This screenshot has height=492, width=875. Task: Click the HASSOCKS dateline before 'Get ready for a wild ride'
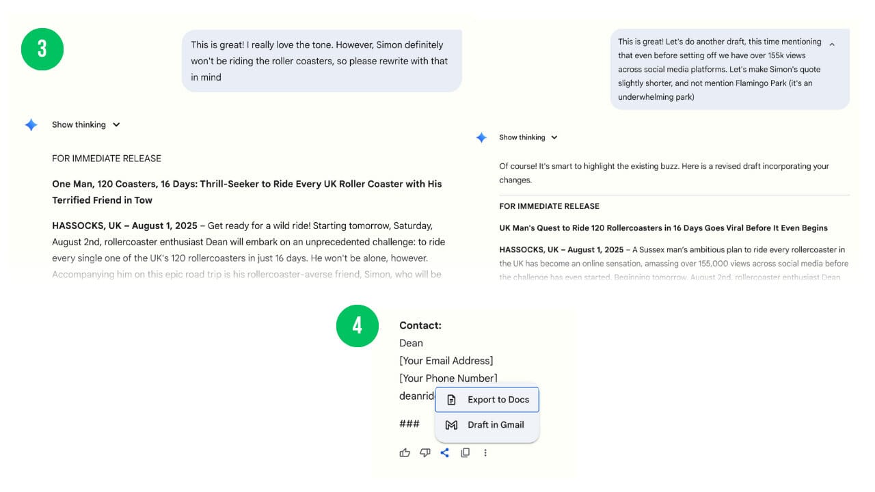point(124,225)
